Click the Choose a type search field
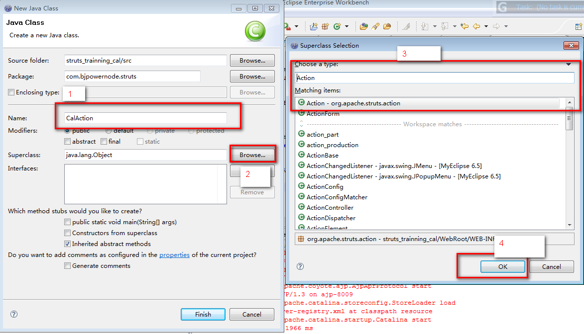 click(434, 78)
